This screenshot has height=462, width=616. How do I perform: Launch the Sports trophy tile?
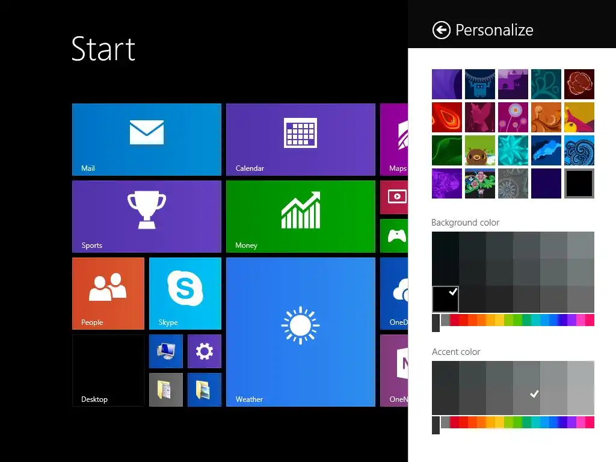coord(147,217)
